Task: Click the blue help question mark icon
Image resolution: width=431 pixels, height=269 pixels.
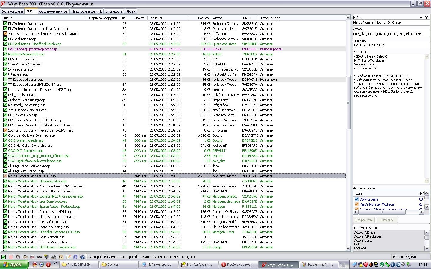Action: click(x=83, y=257)
